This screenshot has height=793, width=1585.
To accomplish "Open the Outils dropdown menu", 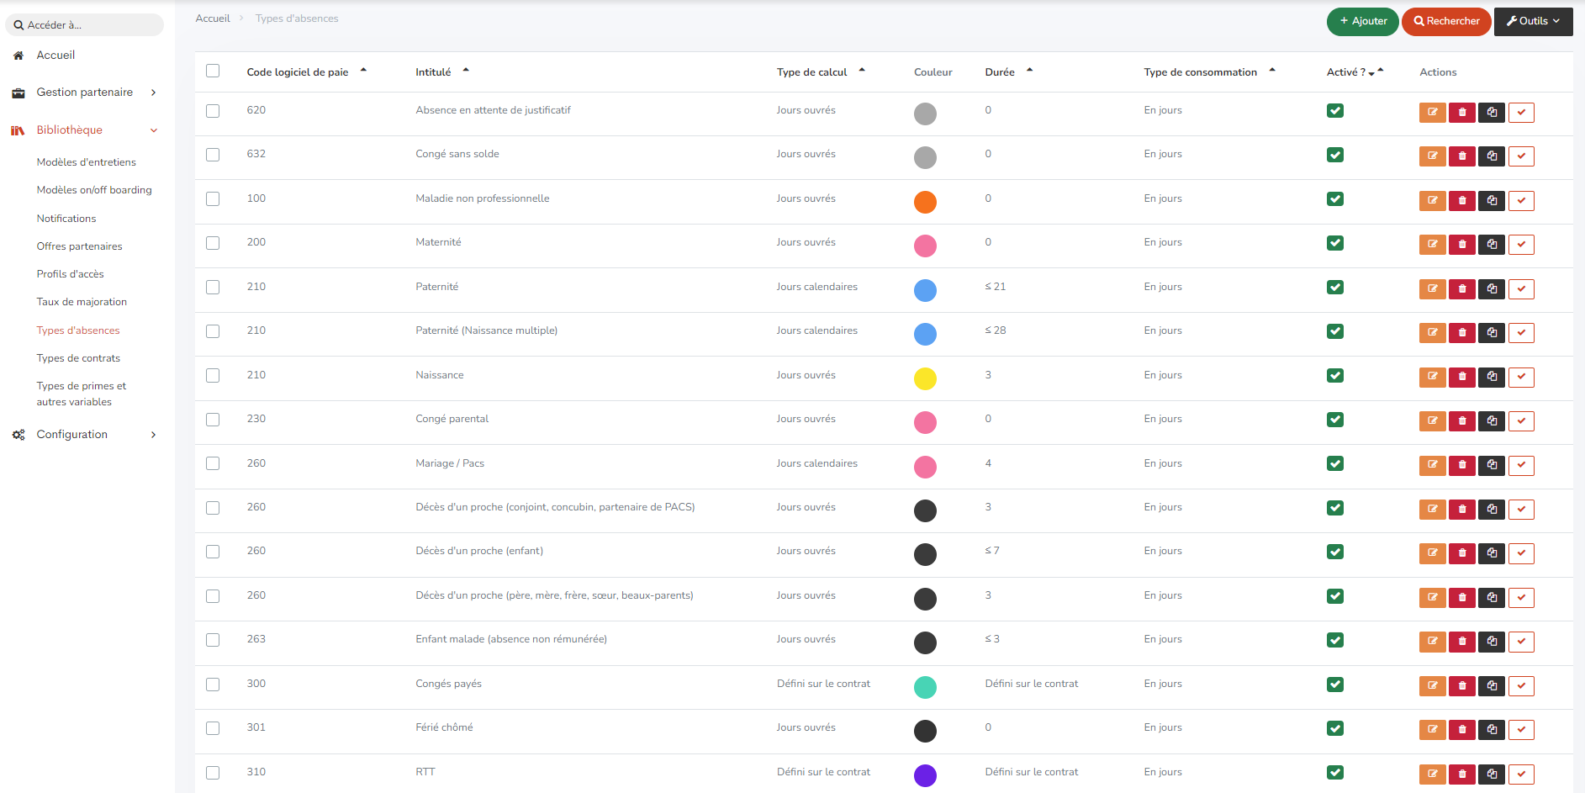I will (x=1533, y=22).
